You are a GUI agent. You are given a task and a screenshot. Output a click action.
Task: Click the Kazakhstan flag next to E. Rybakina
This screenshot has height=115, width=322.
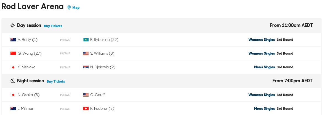point(86,40)
